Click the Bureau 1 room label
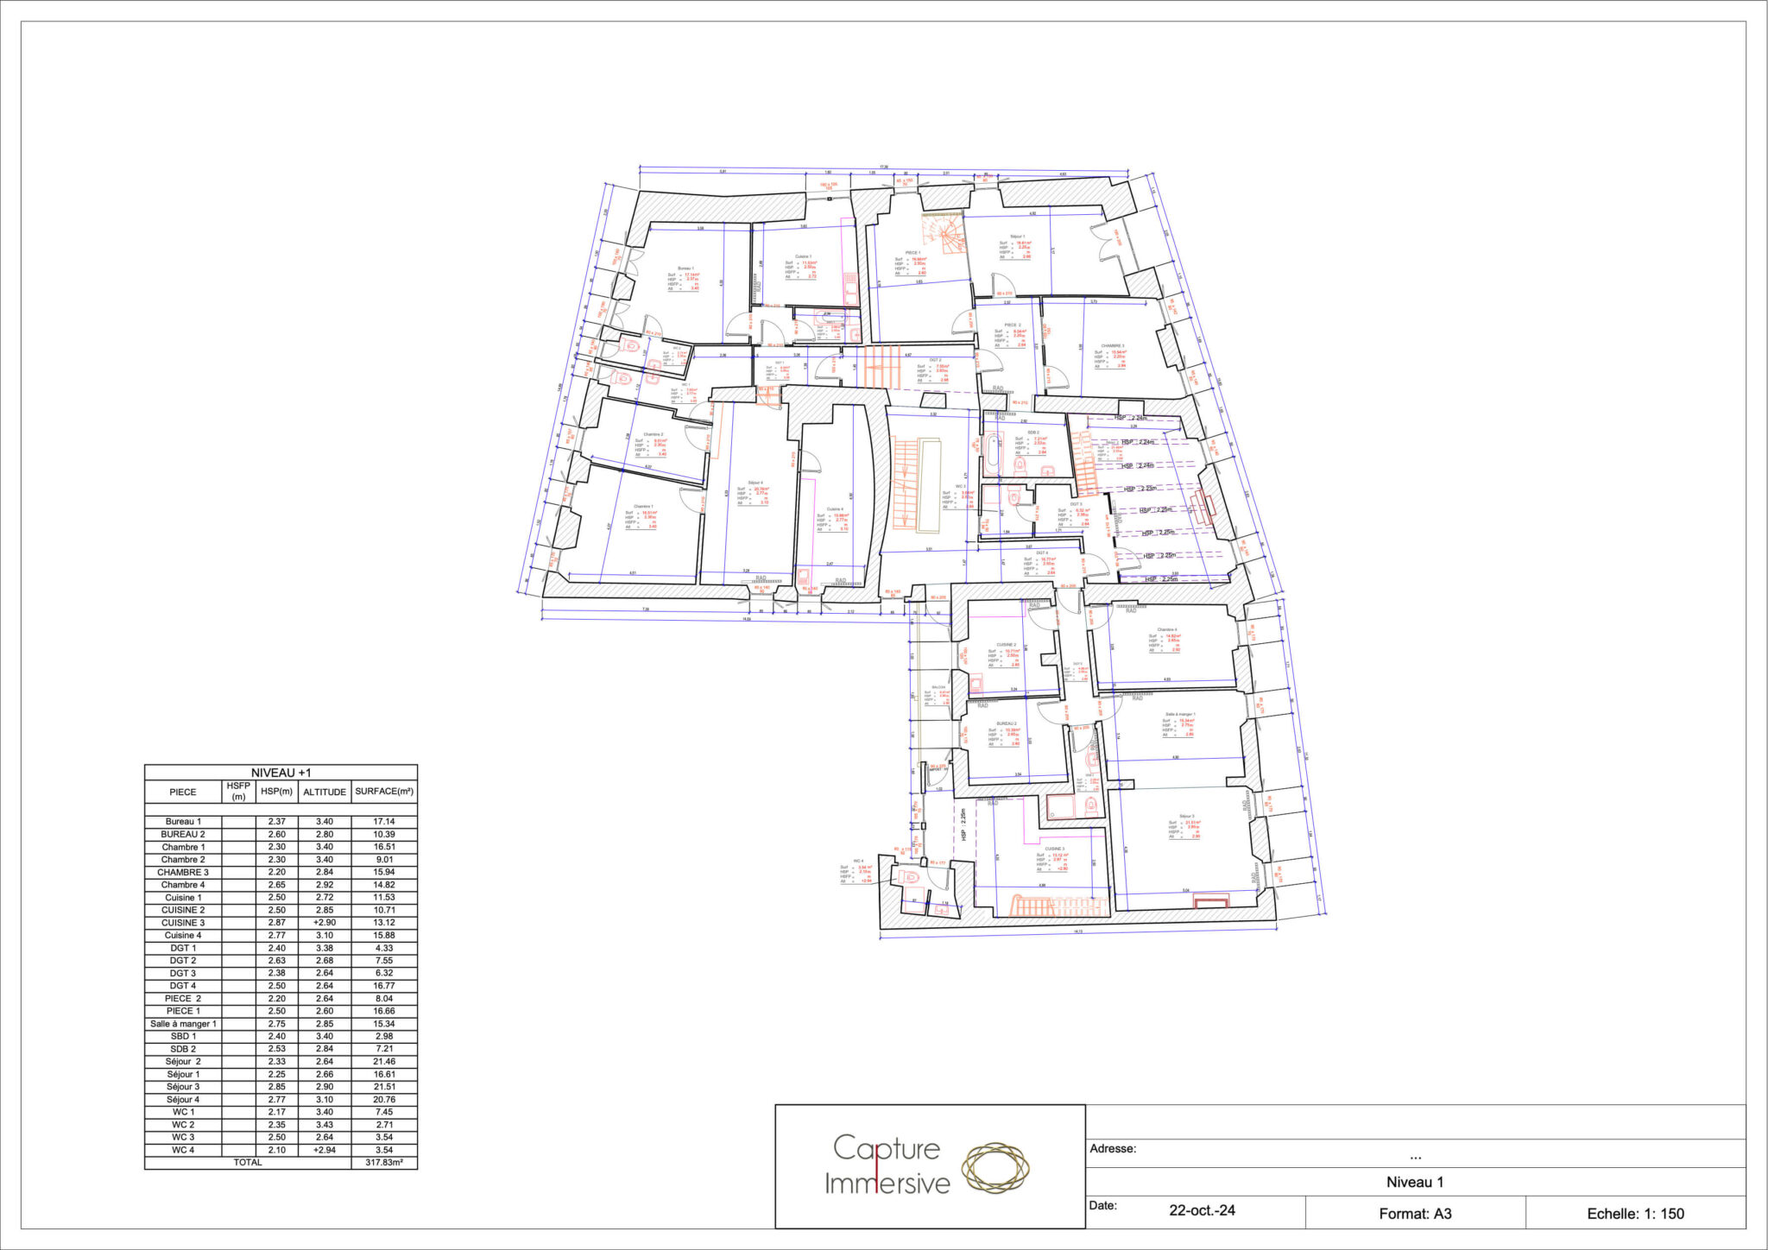The height and width of the screenshot is (1250, 1768). (x=685, y=268)
